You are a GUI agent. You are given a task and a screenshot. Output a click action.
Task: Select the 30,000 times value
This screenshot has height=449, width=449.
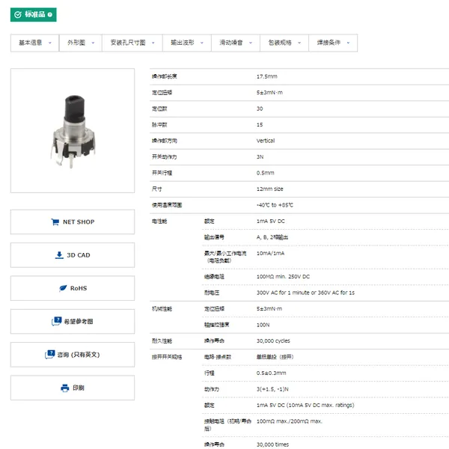[x=272, y=445]
